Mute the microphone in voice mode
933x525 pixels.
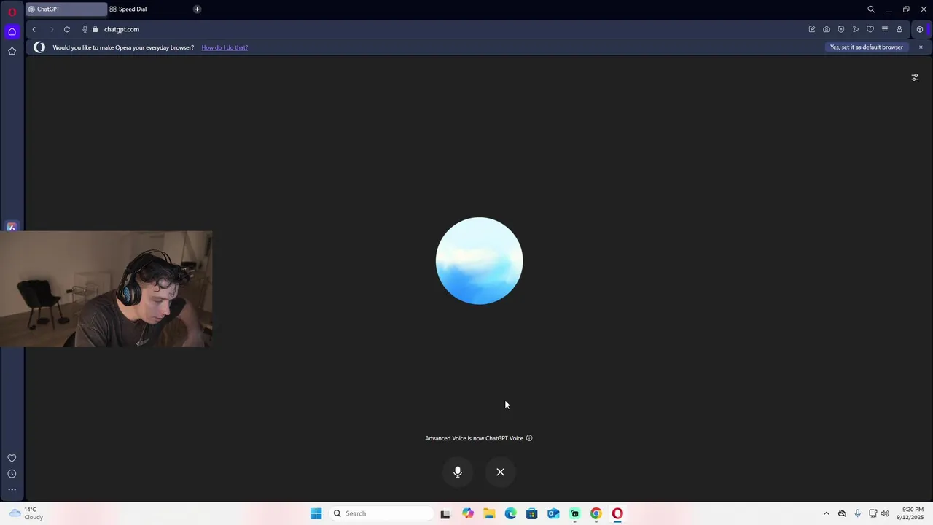click(458, 472)
